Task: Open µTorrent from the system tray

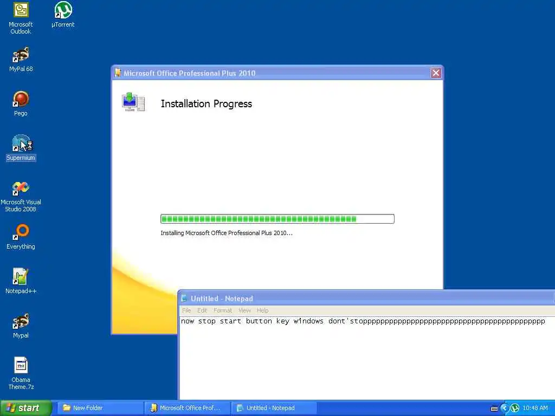Action: 515,408
